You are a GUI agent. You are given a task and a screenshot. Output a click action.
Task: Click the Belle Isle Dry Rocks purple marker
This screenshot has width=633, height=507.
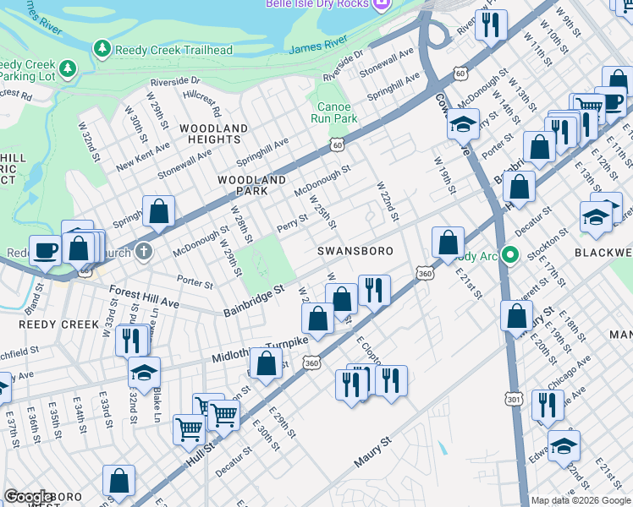tap(382, 4)
